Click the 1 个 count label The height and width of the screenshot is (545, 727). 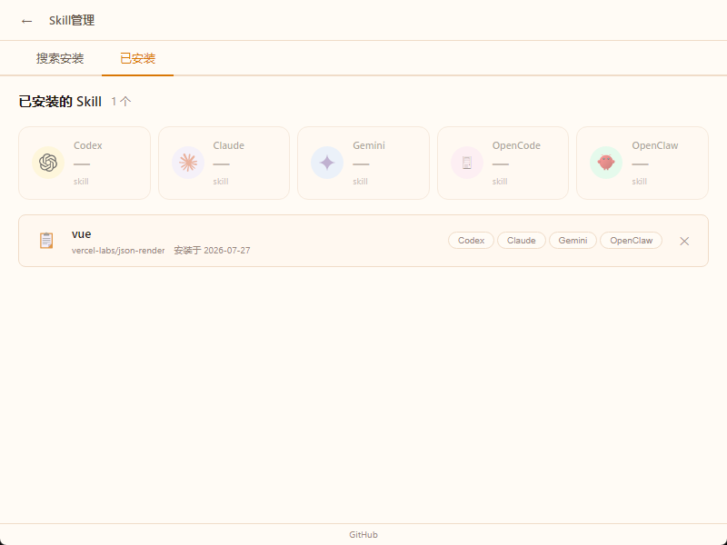(121, 102)
